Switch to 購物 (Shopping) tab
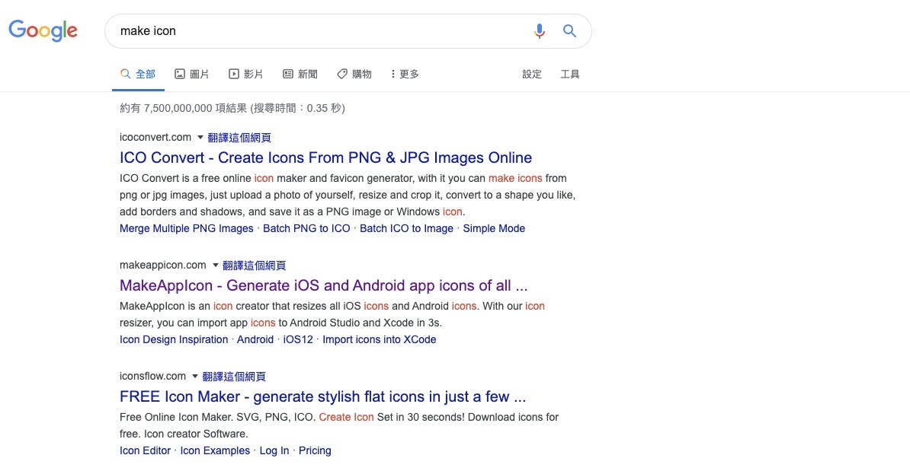The width and height of the screenshot is (910, 474). (x=354, y=74)
